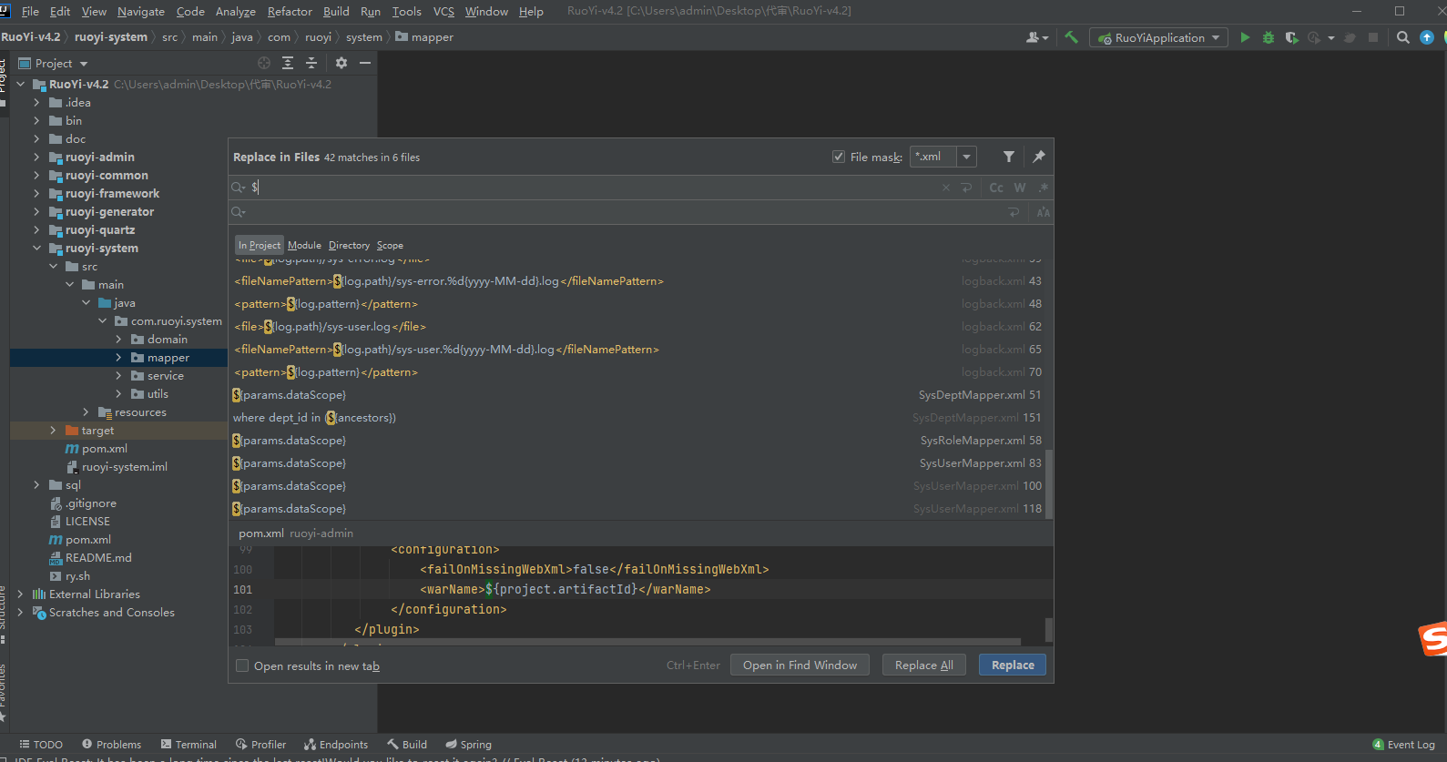Enable Open results in new tab checkbox

tap(242, 665)
